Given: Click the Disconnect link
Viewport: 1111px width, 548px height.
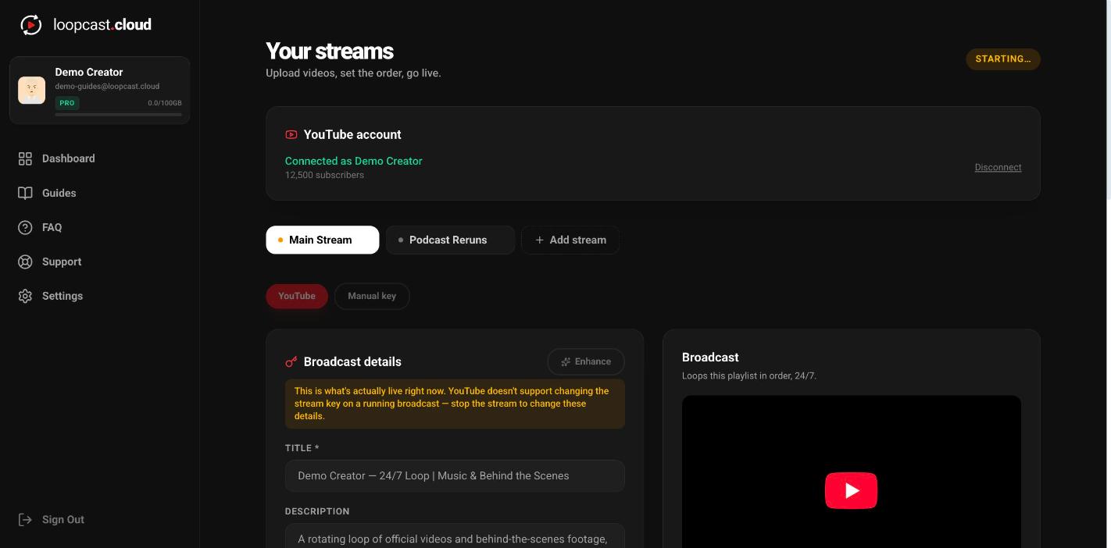Looking at the screenshot, I should (998, 167).
